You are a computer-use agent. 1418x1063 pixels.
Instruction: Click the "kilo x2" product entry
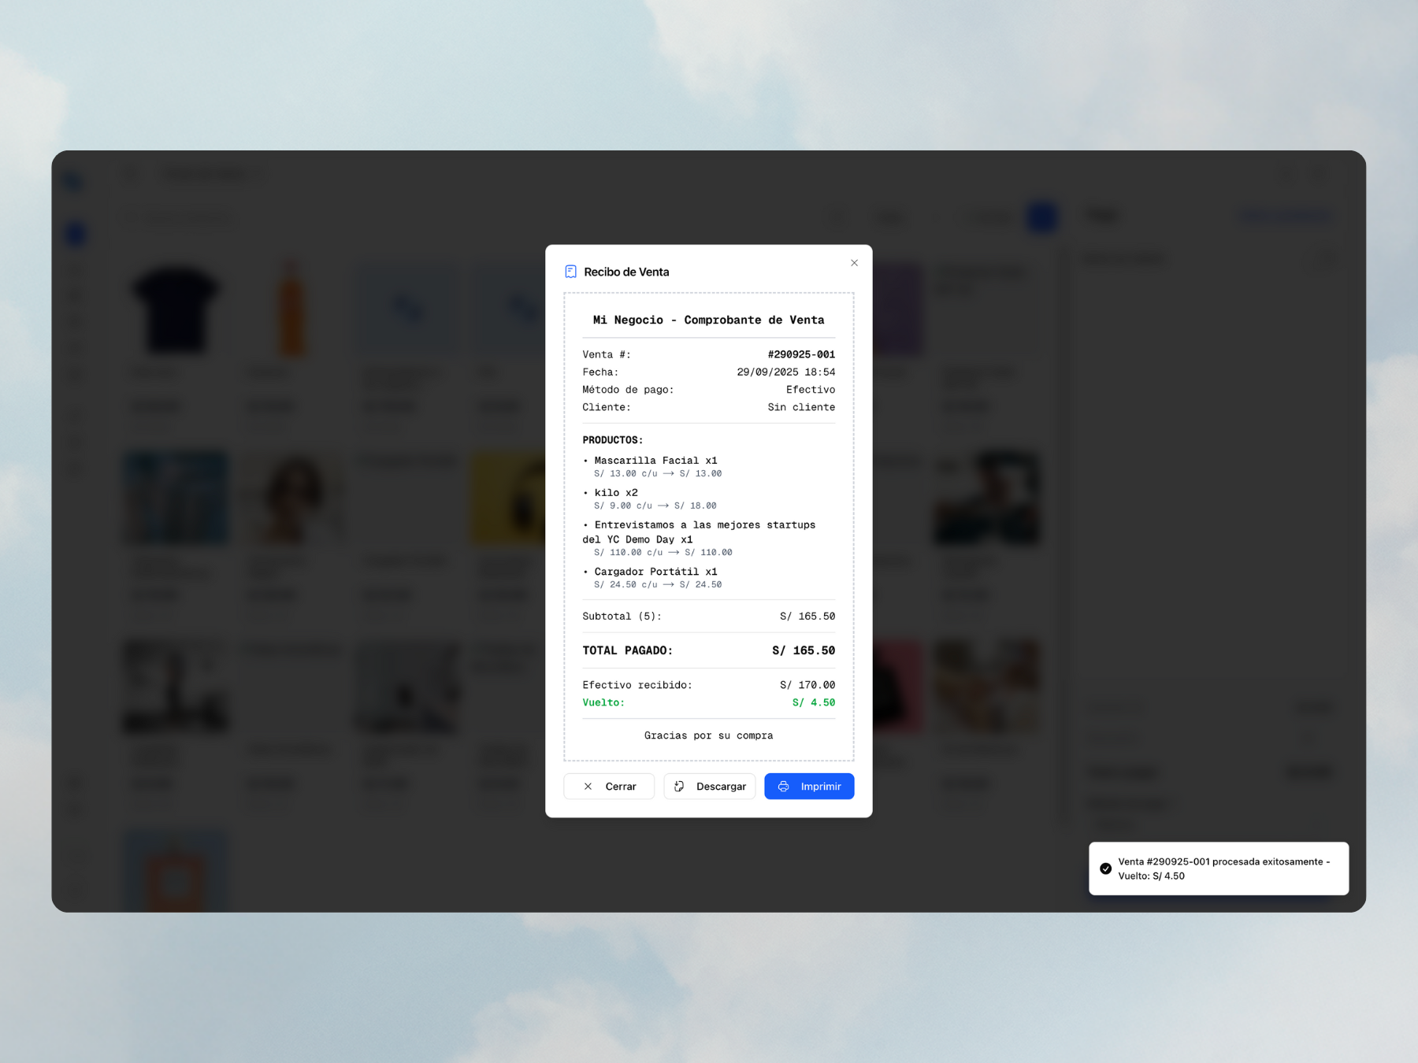pyautogui.click(x=614, y=492)
